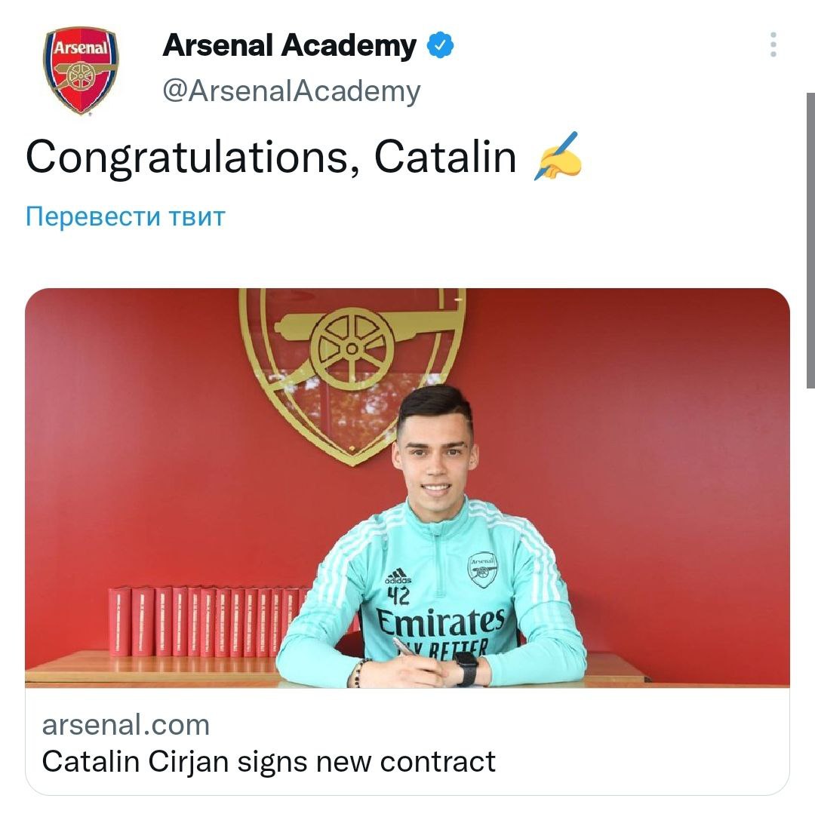815x823 pixels.
Task: Select the Congratulations, Catalin tweet text
Action: 272,157
